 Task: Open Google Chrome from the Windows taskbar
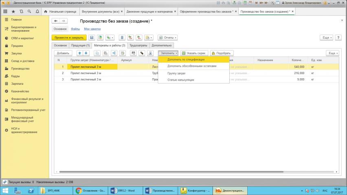pos(90,191)
